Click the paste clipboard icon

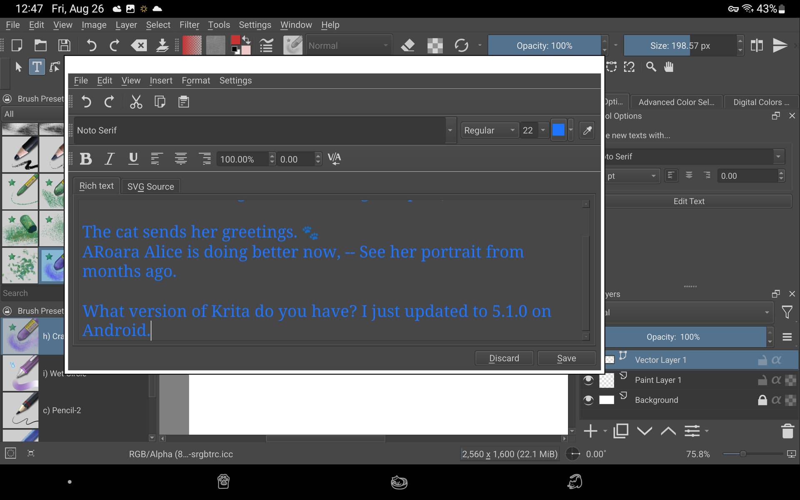tap(183, 102)
